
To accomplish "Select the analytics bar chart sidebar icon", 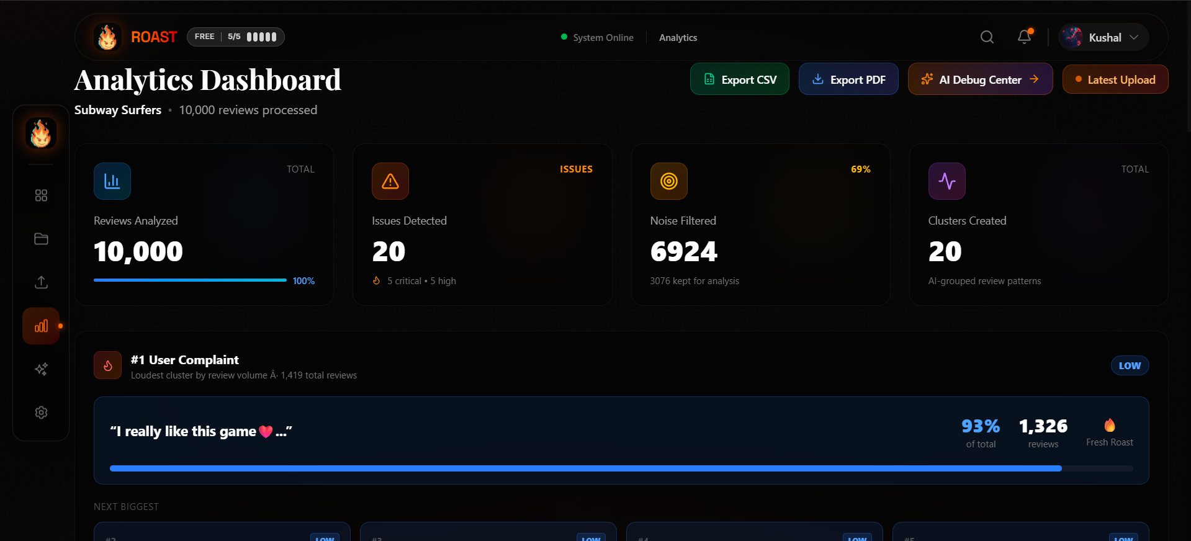I will click(x=41, y=326).
